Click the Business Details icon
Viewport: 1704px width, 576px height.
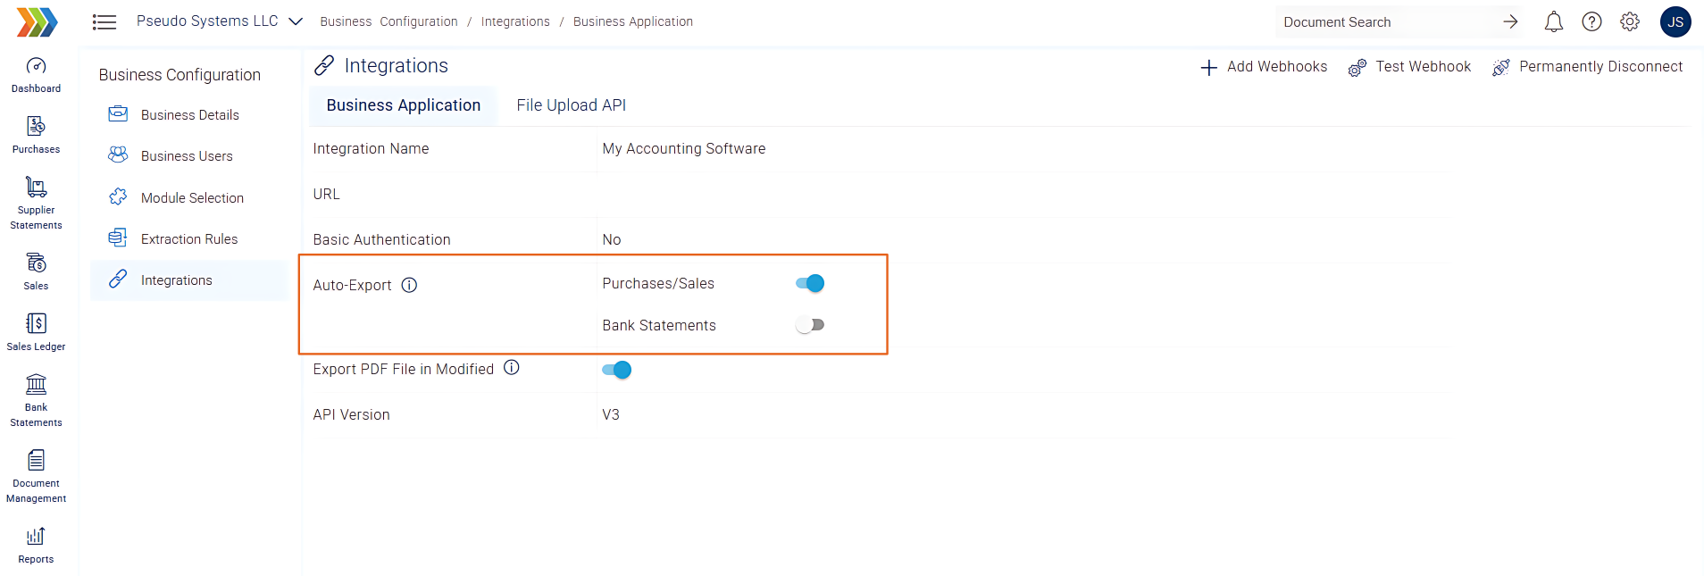tap(118, 114)
